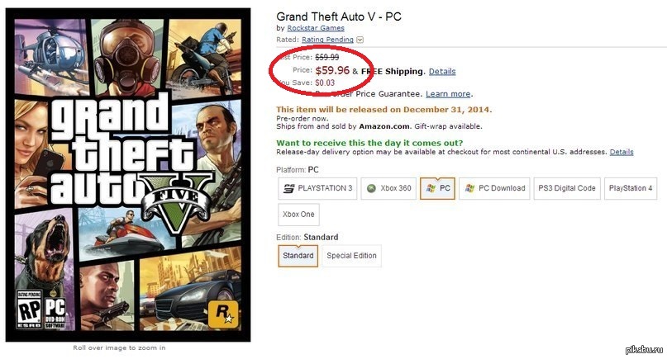Click the Xbox logo icon on Xbox 360
Viewport: 667px width, 359px height.
click(x=372, y=188)
